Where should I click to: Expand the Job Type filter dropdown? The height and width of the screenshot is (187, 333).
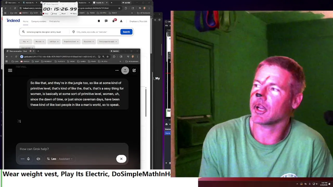[54, 42]
